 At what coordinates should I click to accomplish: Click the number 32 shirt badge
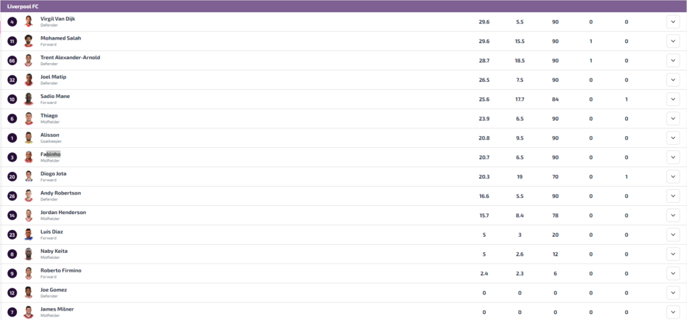[12, 80]
